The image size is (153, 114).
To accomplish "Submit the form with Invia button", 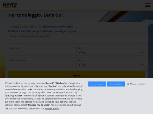I will click(76, 75).
